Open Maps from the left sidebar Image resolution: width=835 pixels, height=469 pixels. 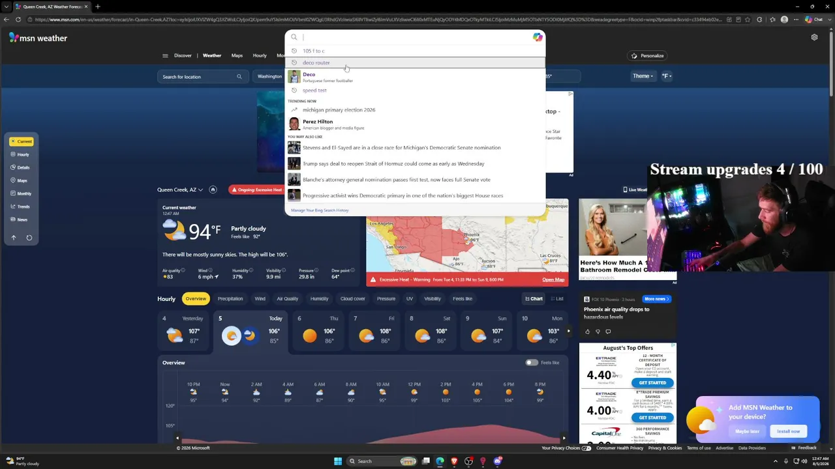[19, 180]
